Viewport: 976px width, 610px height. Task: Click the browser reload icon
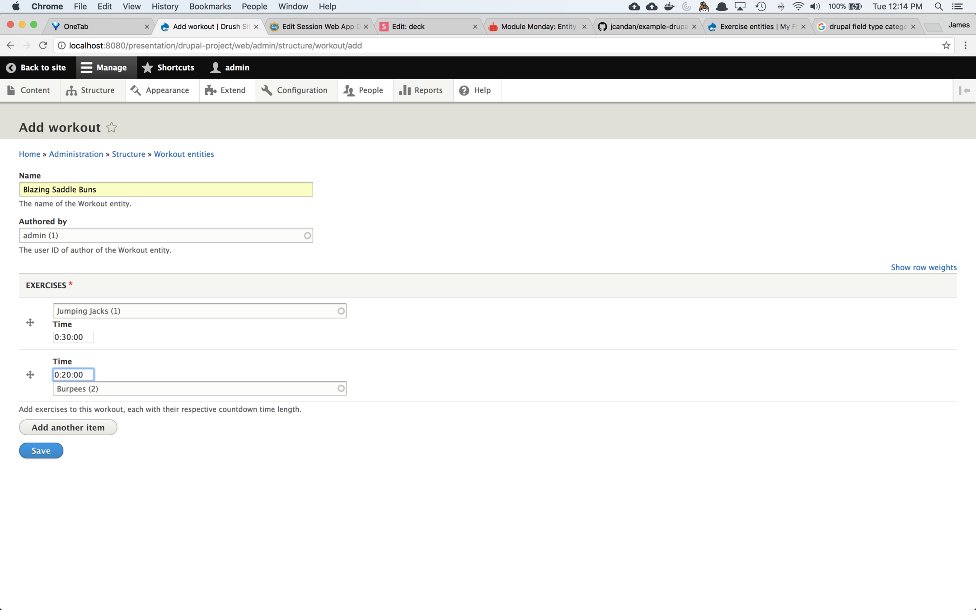click(43, 45)
